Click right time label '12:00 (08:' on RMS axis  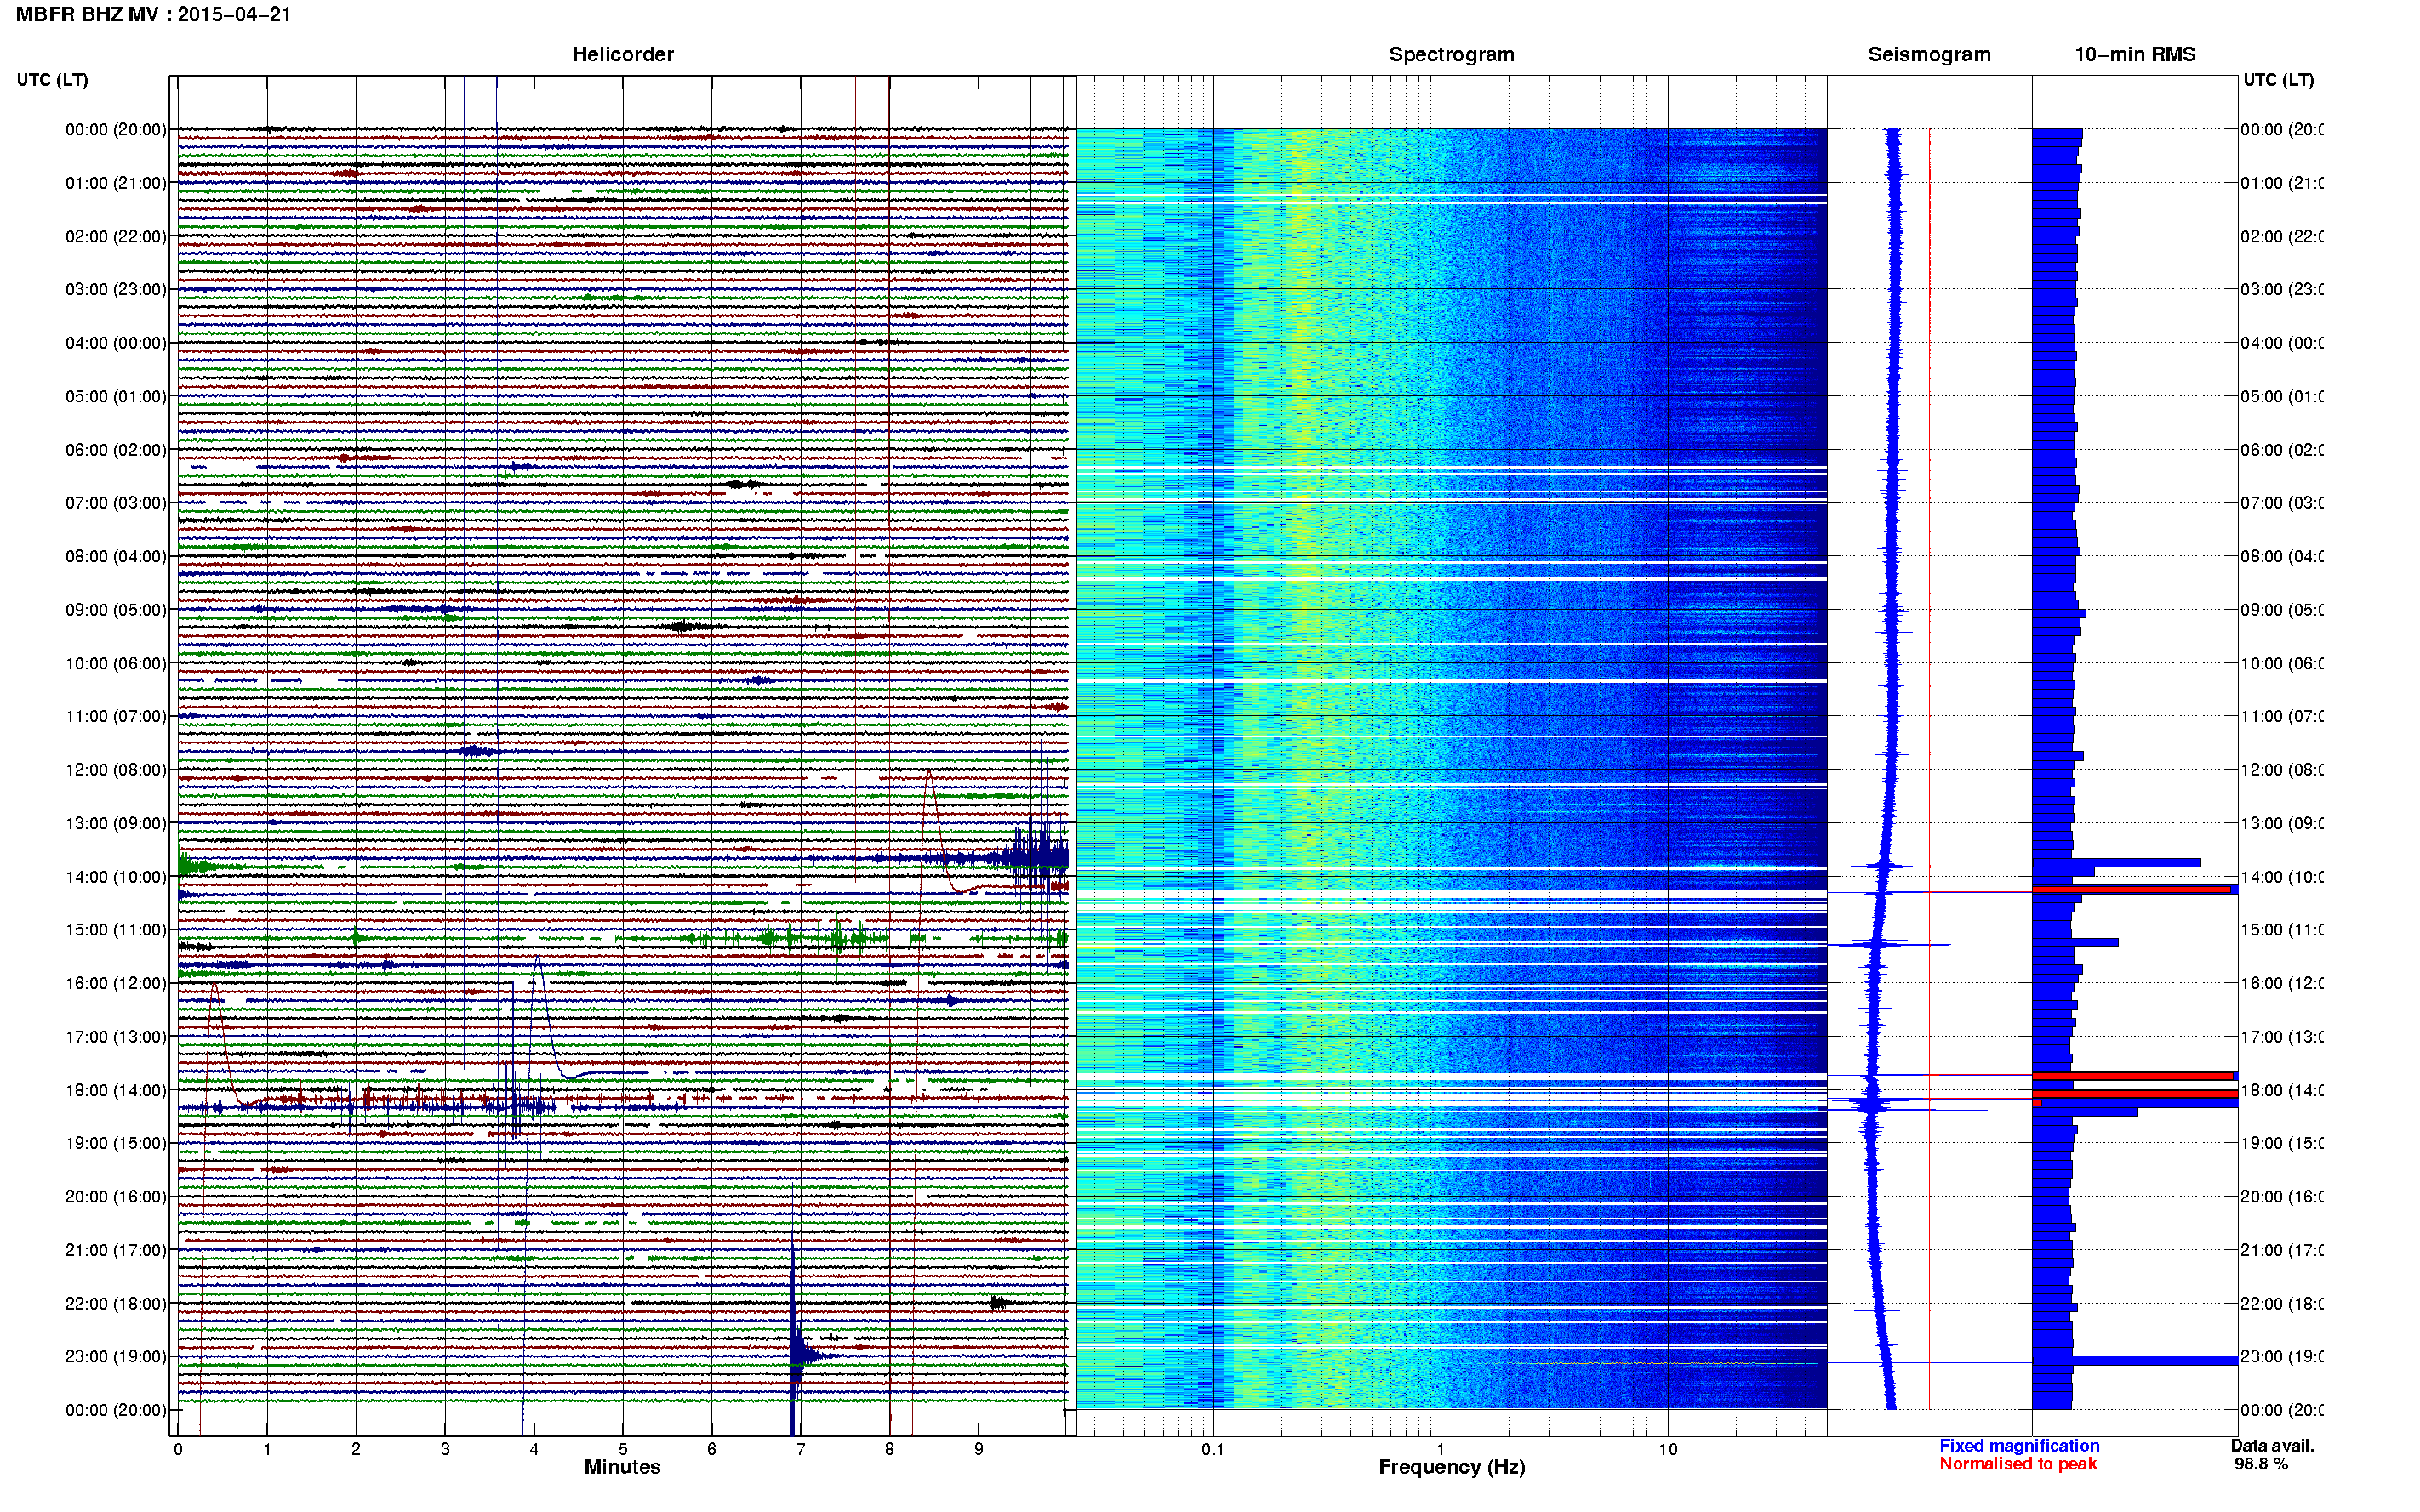(x=2281, y=769)
